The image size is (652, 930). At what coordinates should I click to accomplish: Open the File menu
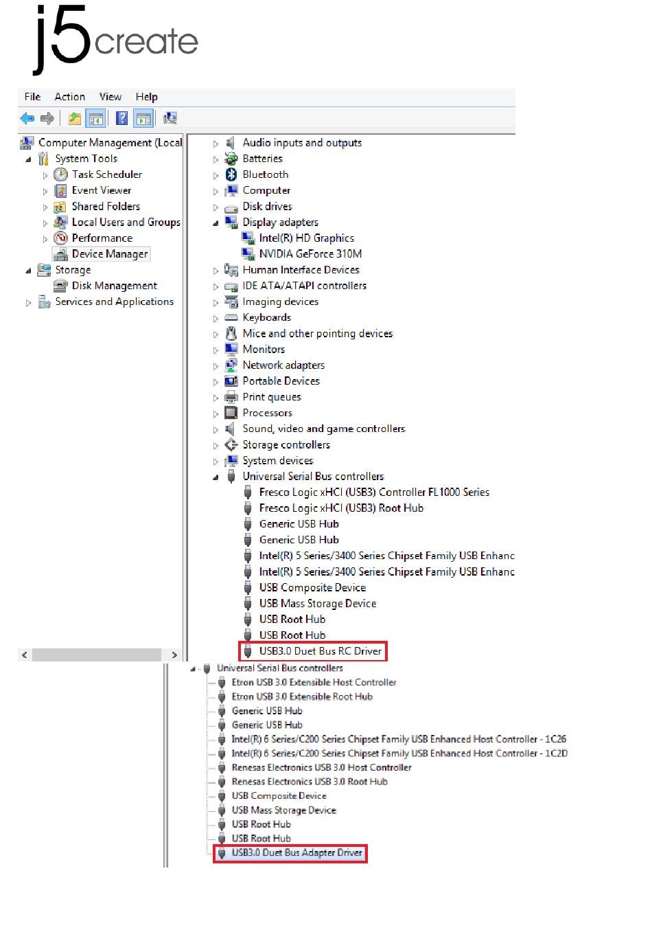(32, 97)
